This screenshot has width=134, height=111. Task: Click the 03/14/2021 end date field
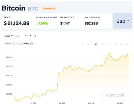[28, 43]
